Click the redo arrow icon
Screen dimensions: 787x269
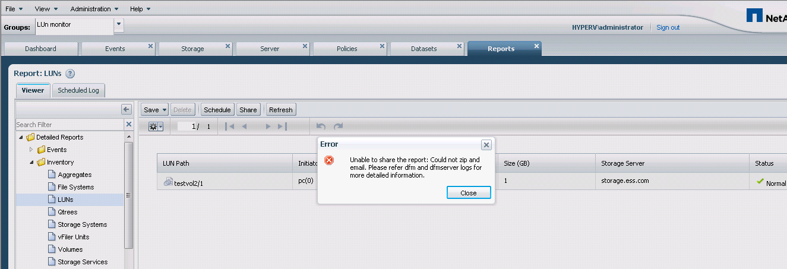point(338,126)
